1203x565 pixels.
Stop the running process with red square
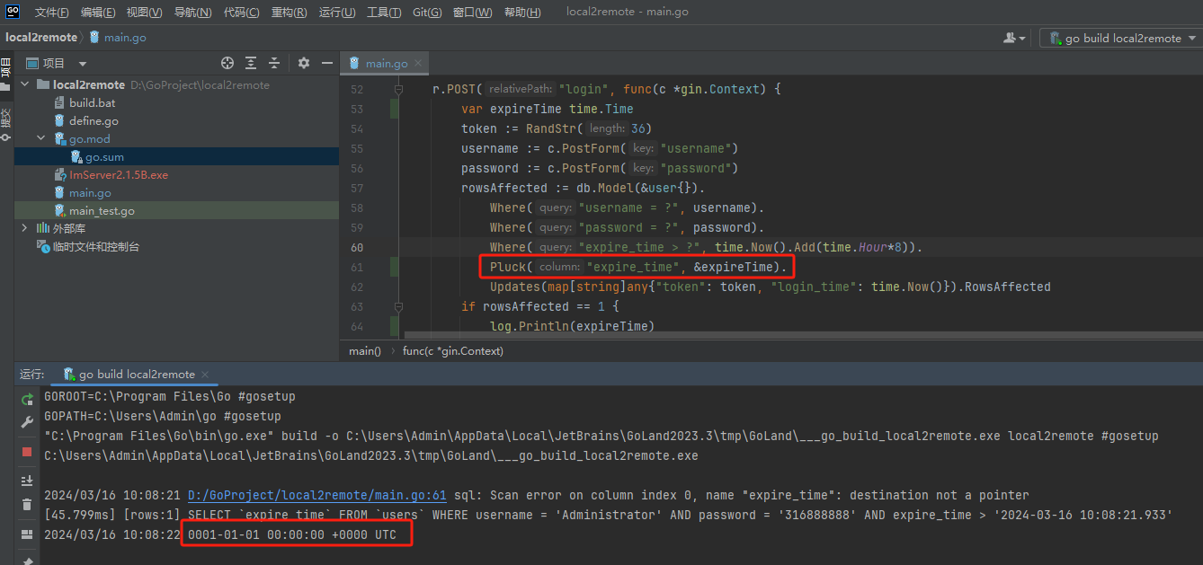(27, 452)
